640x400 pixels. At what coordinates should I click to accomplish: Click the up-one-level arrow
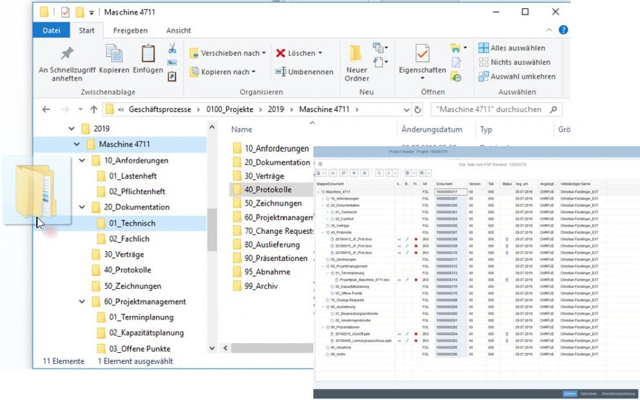point(94,109)
